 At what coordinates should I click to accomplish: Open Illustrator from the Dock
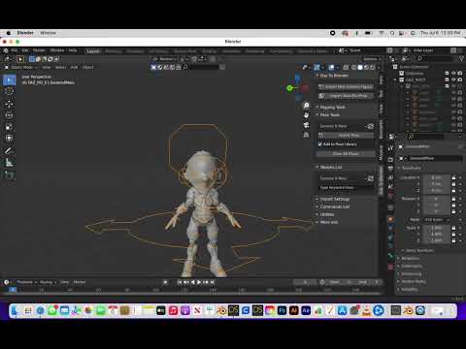tap(294, 311)
